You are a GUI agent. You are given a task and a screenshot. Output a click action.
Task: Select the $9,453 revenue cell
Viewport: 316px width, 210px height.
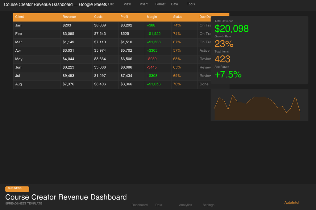pos(77,76)
